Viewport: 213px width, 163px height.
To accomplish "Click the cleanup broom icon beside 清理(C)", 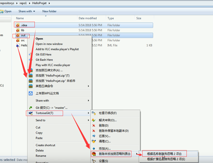I will click(x=94, y=141).
